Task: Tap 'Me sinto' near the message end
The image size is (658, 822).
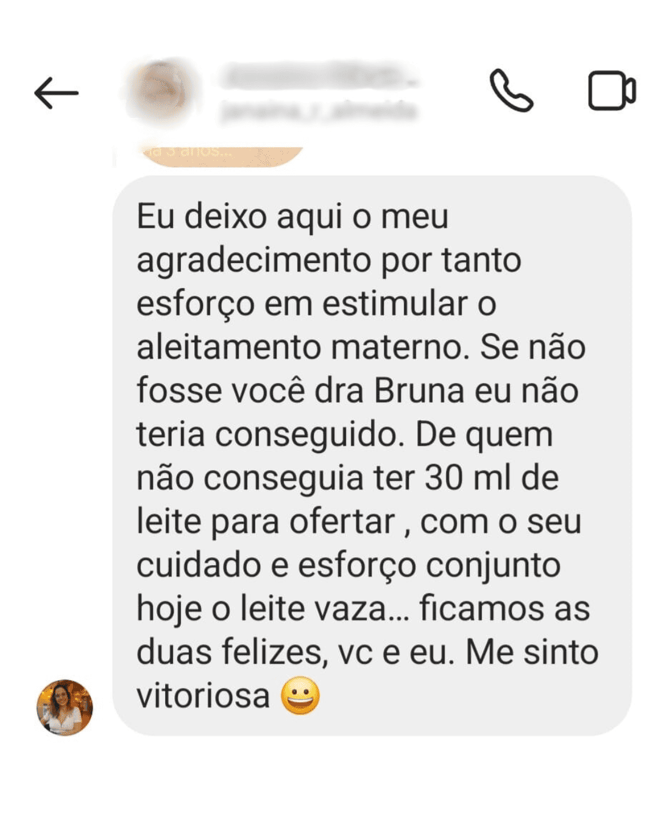Action: click(x=532, y=652)
